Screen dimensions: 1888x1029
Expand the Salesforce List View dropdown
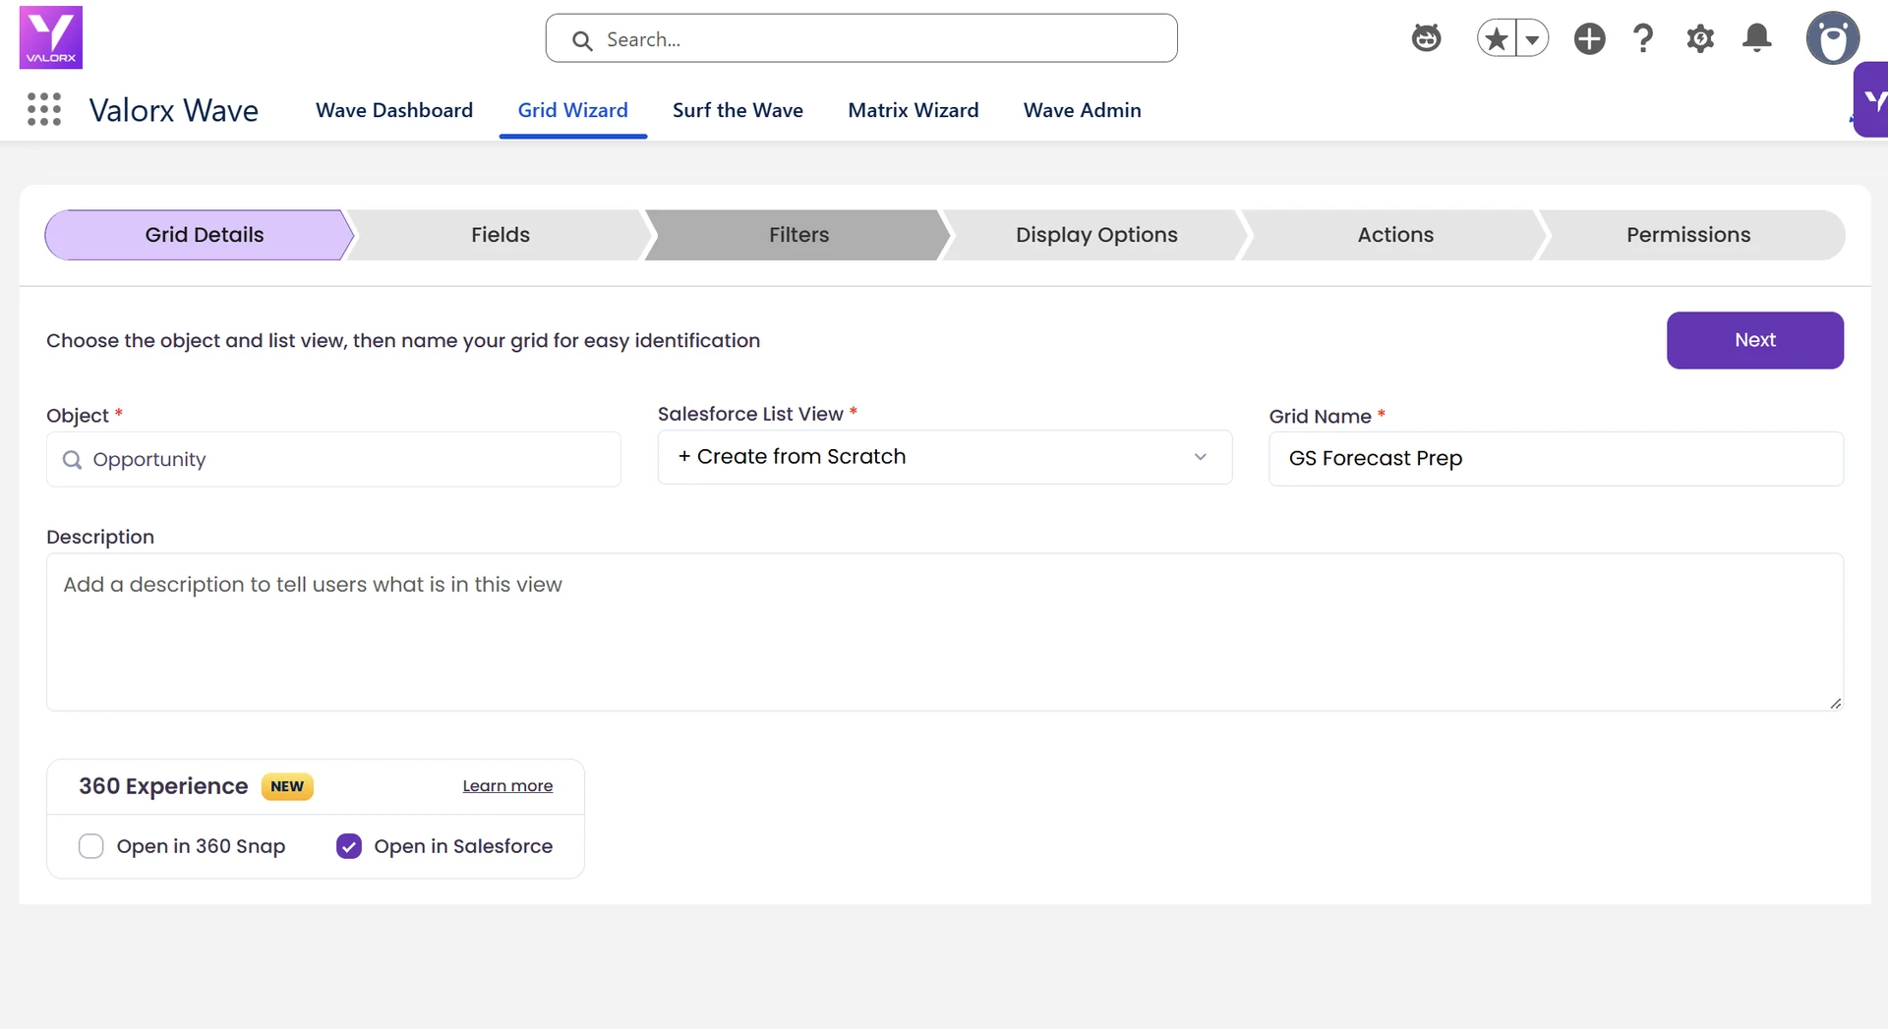944,457
